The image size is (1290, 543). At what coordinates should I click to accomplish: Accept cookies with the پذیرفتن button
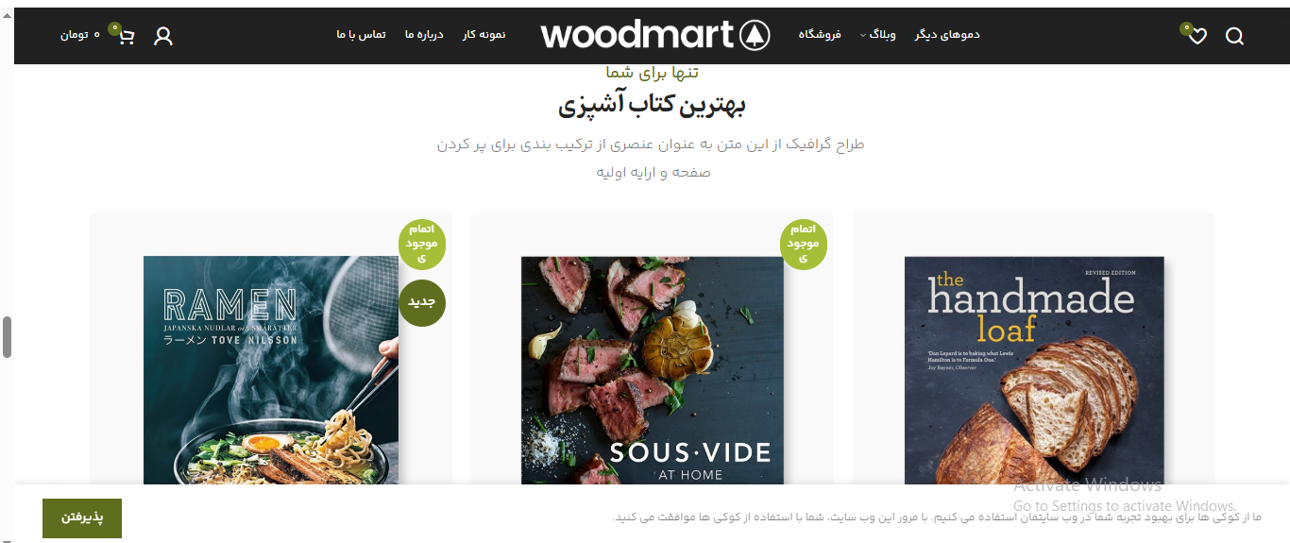tap(82, 518)
